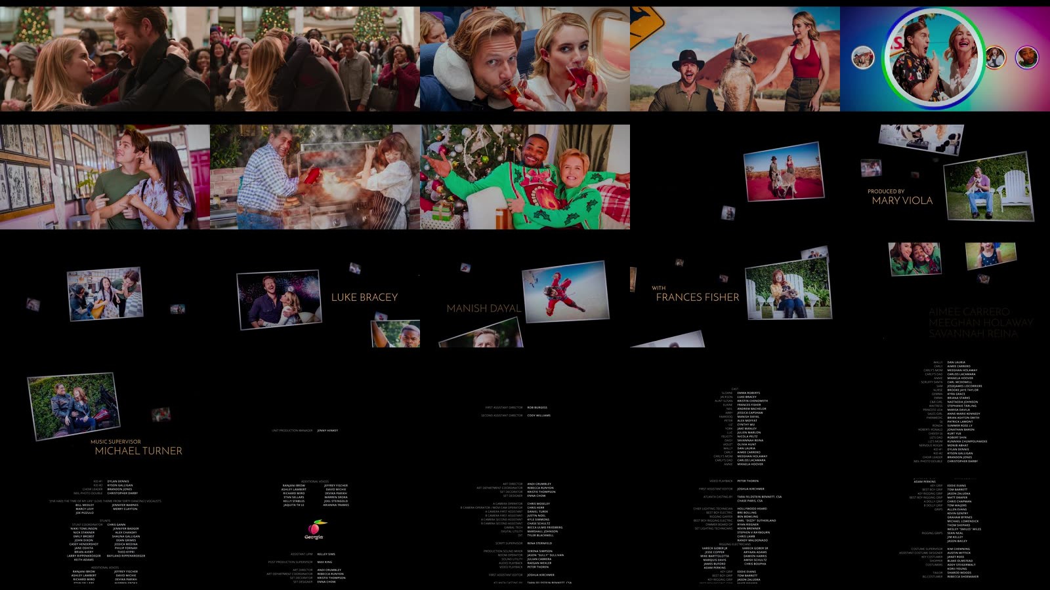Select the KIM CHEWNING costume supervisor name
The width and height of the screenshot is (1050, 590).
[958, 549]
